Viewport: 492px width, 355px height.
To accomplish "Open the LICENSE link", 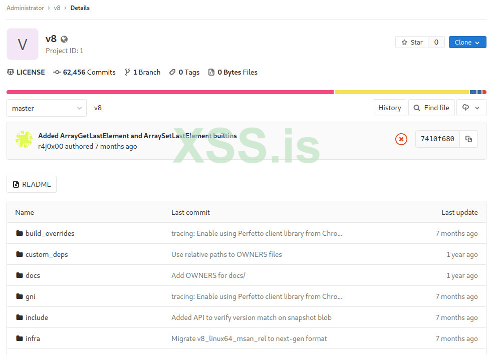I will click(x=26, y=73).
